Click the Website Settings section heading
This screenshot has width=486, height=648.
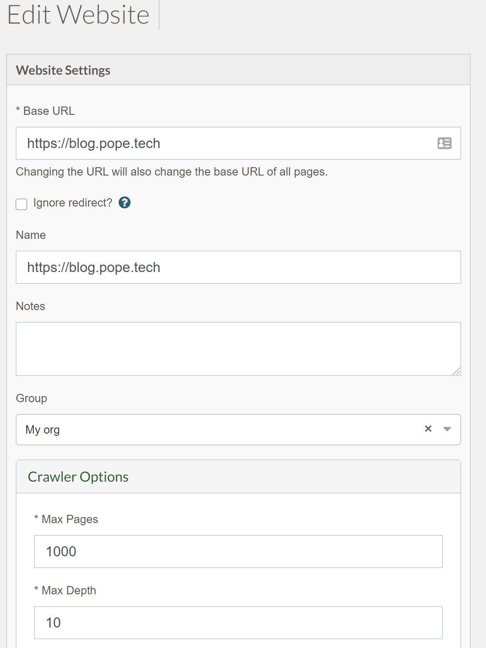[63, 70]
